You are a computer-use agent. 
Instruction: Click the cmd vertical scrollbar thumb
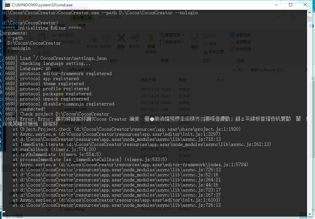point(310,19)
